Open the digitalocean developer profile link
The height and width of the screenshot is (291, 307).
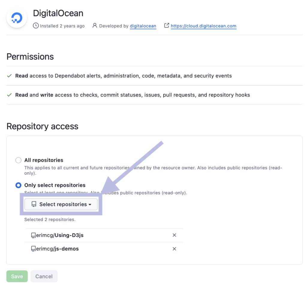tap(143, 26)
